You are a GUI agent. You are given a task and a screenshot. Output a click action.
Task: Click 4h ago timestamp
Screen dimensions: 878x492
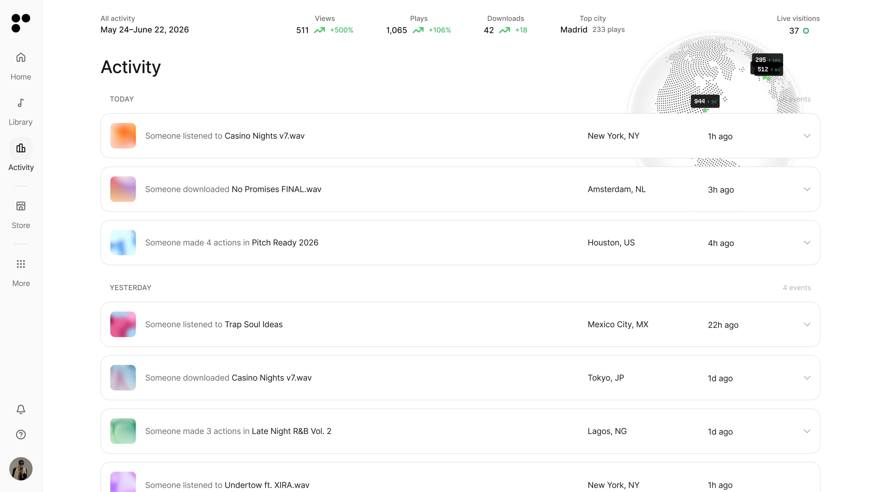click(721, 243)
